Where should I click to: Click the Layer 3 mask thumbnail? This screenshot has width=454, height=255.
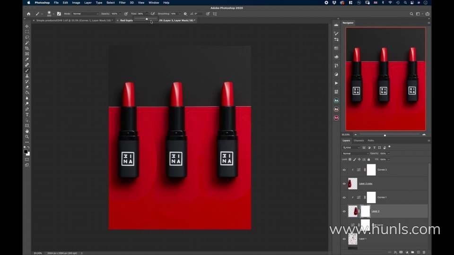(x=365, y=211)
